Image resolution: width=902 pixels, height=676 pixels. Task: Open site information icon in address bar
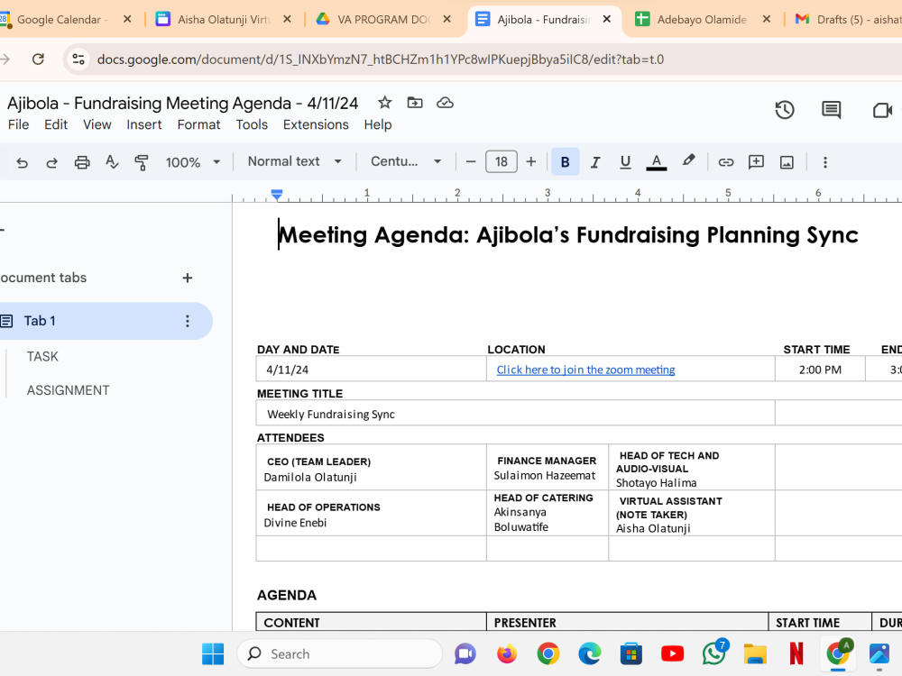point(78,59)
